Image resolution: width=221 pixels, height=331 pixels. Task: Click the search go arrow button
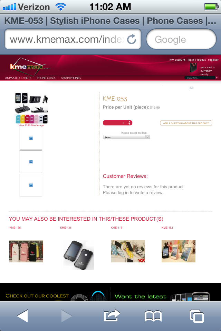[x=217, y=78]
